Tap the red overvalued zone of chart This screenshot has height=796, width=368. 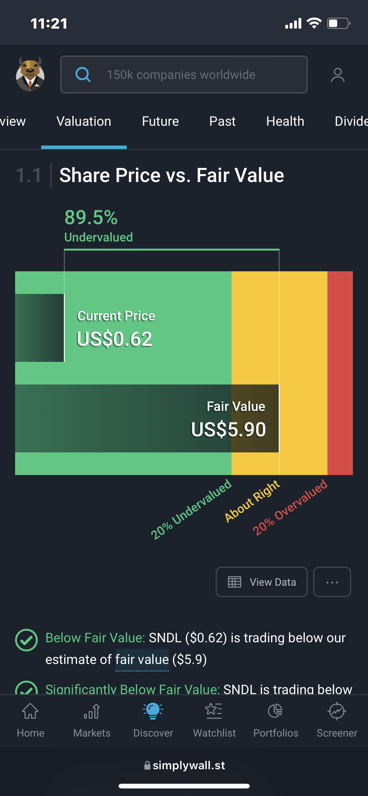coord(340,373)
